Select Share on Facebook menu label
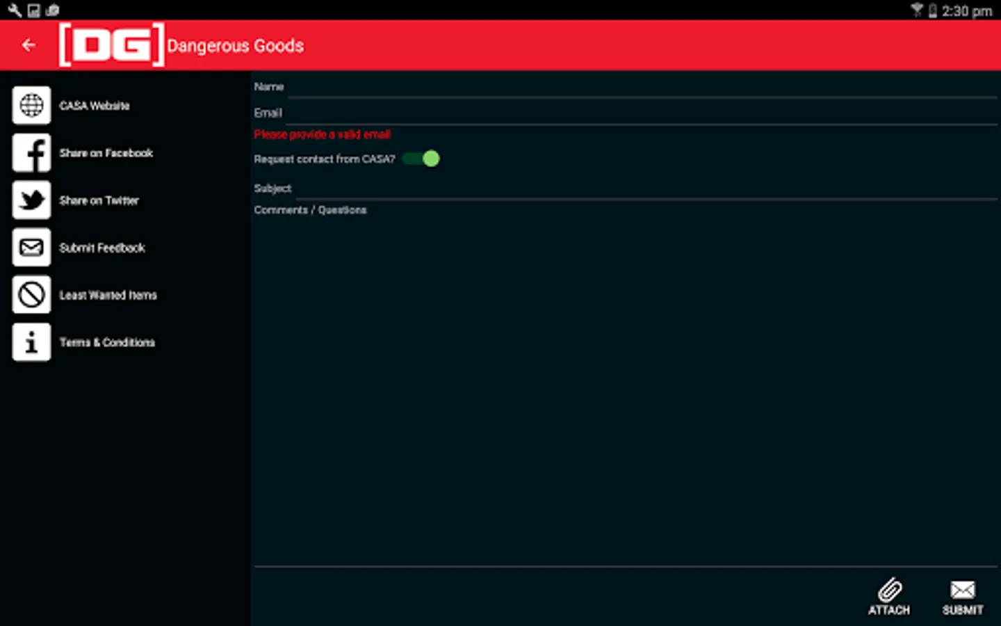 coord(106,153)
